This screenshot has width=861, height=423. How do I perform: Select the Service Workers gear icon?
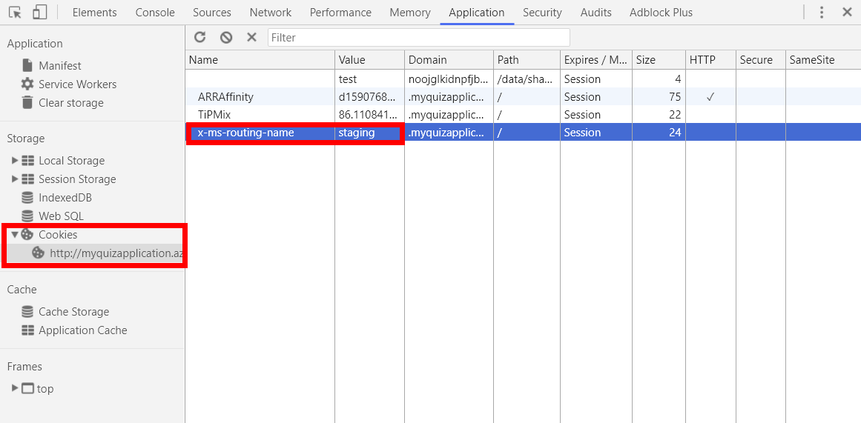tap(27, 84)
